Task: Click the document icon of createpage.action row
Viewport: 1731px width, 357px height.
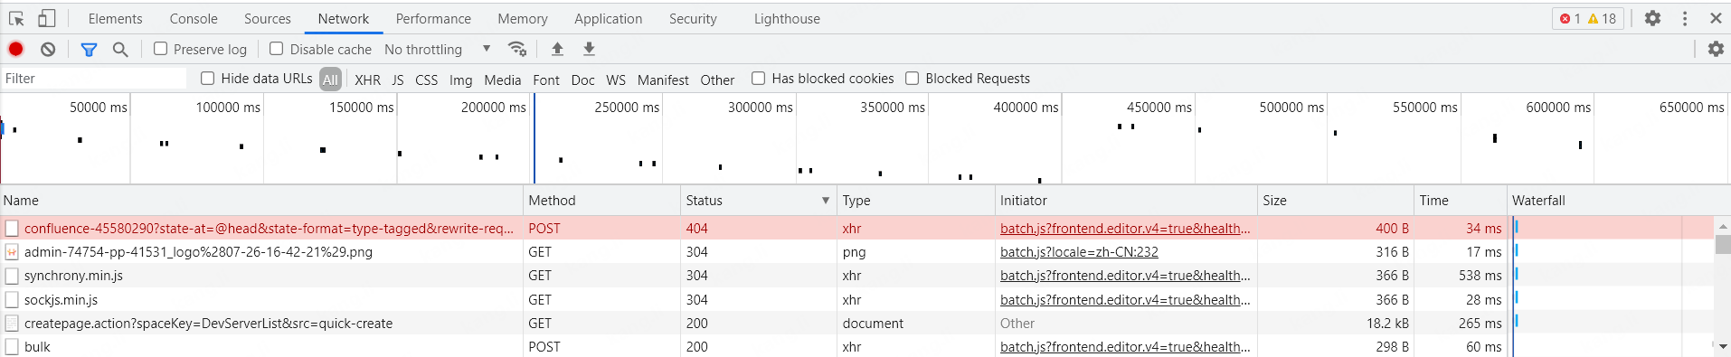Action: (x=12, y=324)
